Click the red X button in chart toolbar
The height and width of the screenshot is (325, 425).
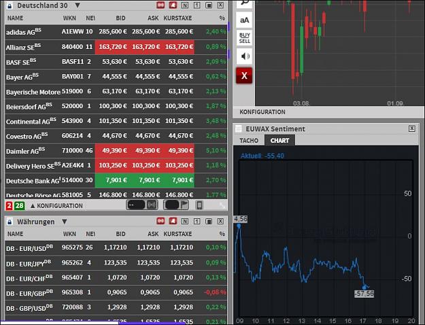(244, 75)
